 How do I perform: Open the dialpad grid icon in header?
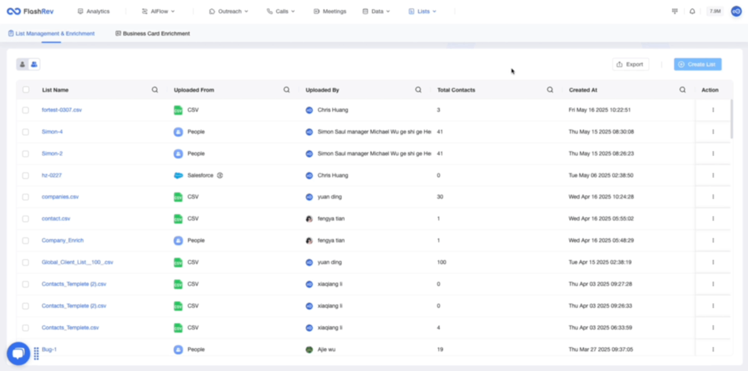click(x=675, y=11)
